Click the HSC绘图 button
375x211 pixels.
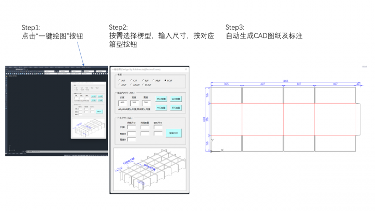pos(161,108)
